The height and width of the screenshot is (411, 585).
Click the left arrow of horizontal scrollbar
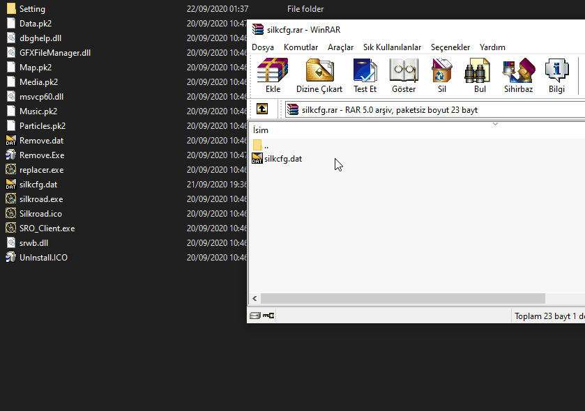pyautogui.click(x=254, y=298)
